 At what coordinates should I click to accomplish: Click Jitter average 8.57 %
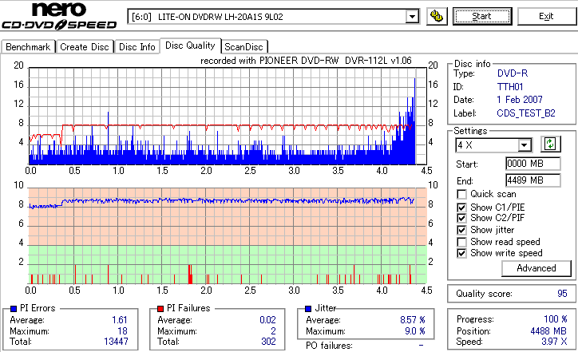tap(413, 319)
